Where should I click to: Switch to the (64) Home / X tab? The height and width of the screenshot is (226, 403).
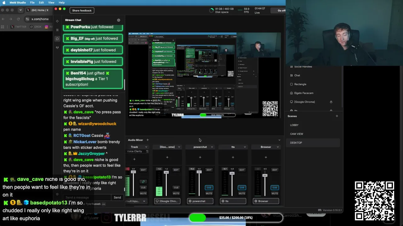pyautogui.click(x=38, y=10)
